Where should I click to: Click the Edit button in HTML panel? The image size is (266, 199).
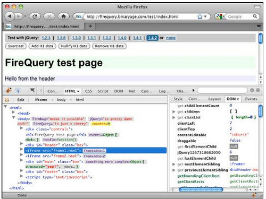(21, 100)
